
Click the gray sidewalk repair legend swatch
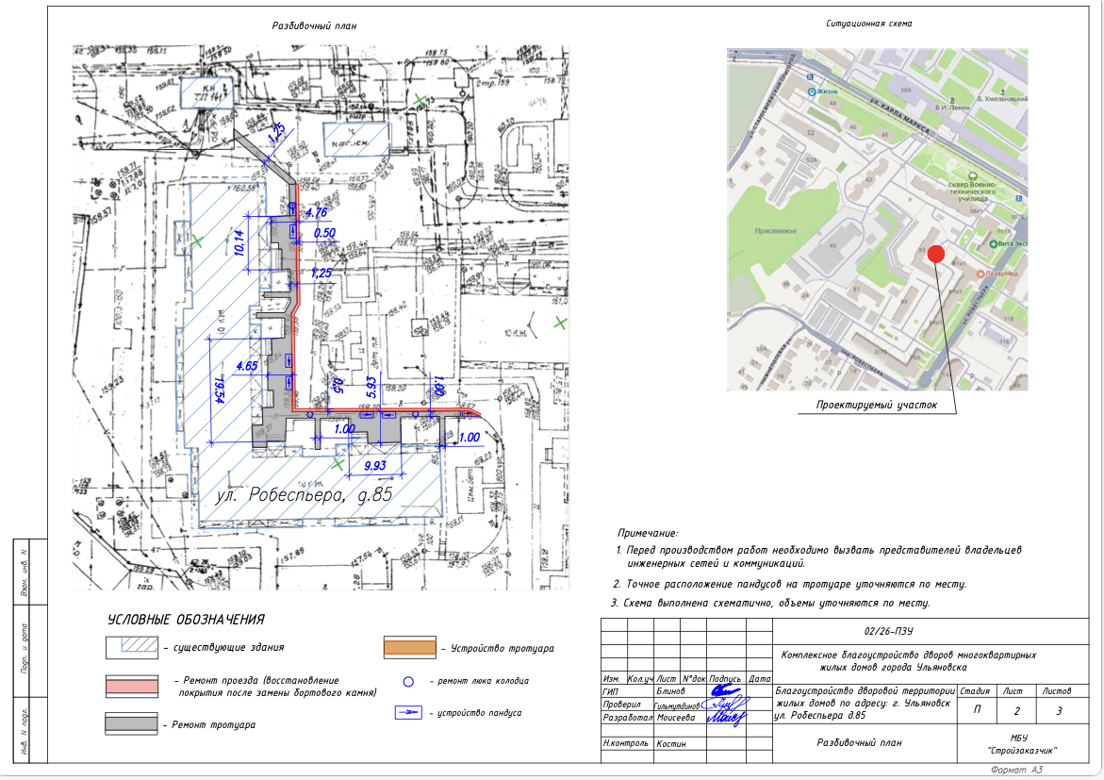tap(131, 723)
